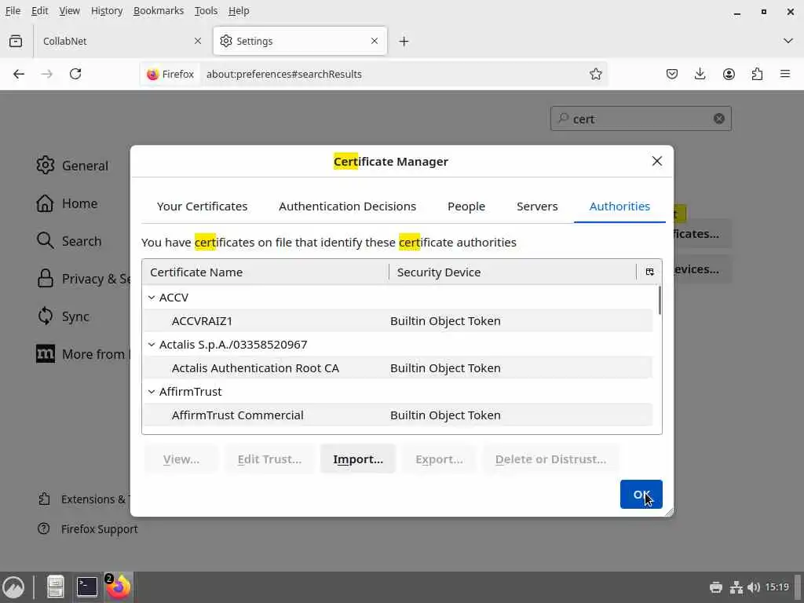Open the Firefox View tab icon
The width and height of the screenshot is (804, 603).
coord(16,41)
